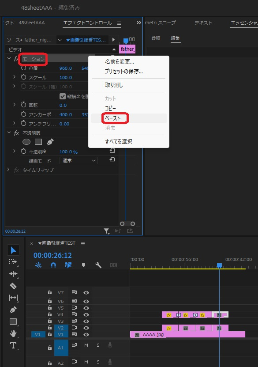Select the Track Select Forward tool
This screenshot has width=258, height=367.
pos(13,262)
